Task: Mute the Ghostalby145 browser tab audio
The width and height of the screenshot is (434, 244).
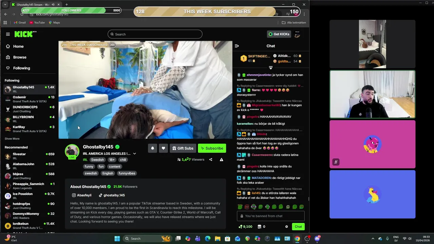Action: [x=53, y=4]
